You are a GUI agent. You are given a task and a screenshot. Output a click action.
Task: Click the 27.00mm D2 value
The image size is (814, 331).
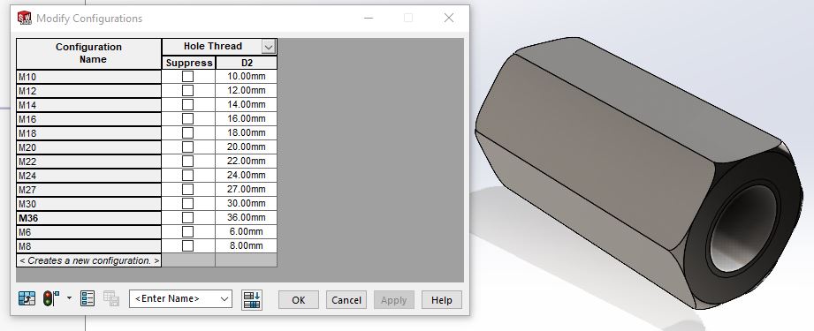[246, 189]
